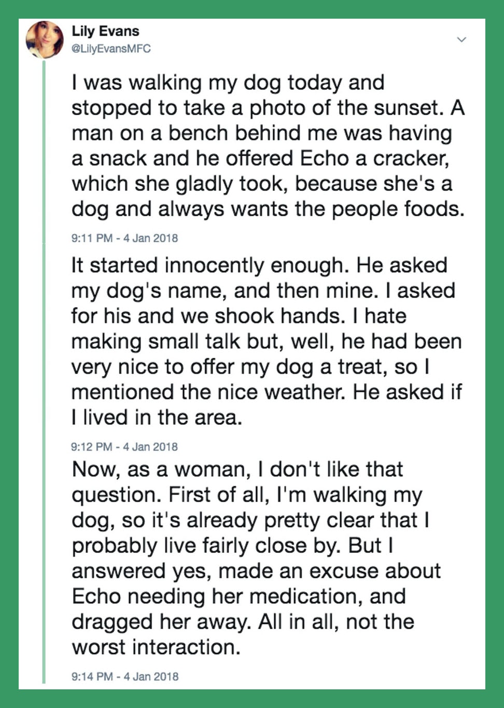504x708 pixels.
Task: Click the line 'mentioned the nice weather. He asked if'
Action: [267, 392]
